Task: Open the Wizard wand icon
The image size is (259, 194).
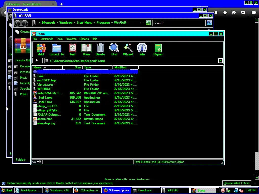Action: (128, 50)
